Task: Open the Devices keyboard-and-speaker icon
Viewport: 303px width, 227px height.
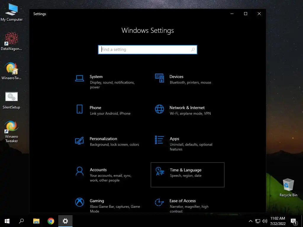Action: 159,78
